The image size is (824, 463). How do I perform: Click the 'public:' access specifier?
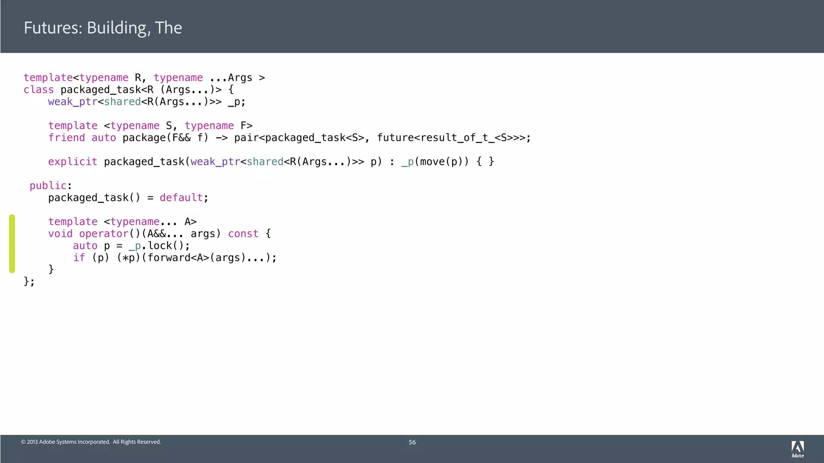(x=50, y=186)
